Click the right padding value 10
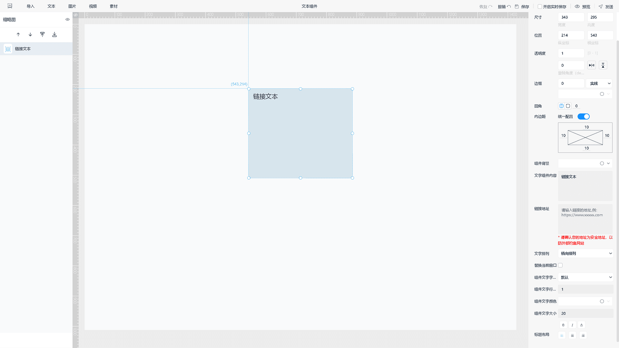 click(x=607, y=136)
